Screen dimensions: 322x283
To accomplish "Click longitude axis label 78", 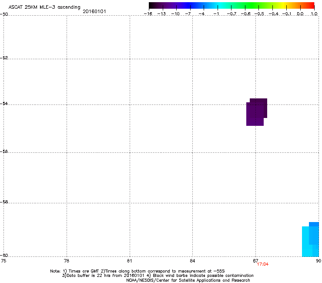I will 67,261.
